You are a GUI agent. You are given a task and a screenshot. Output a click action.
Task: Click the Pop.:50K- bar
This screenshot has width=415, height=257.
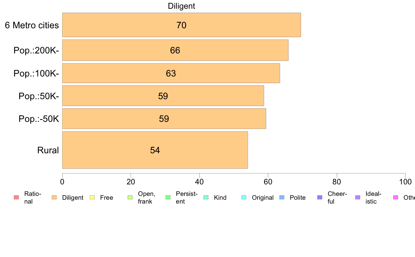click(163, 96)
